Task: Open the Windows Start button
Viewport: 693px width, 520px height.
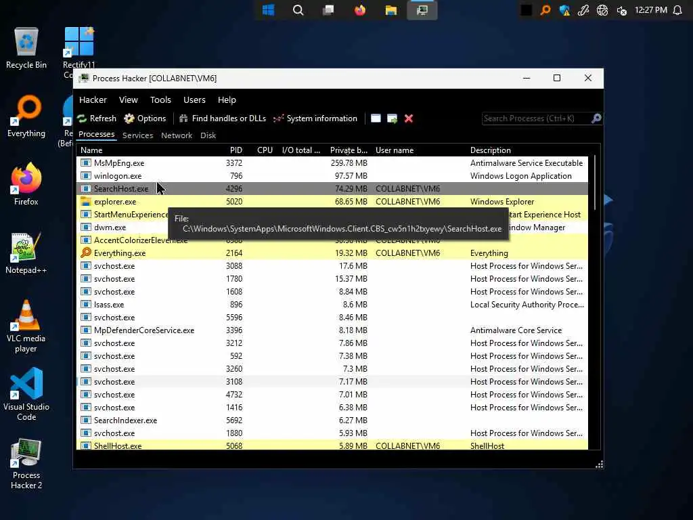Action: point(268,10)
